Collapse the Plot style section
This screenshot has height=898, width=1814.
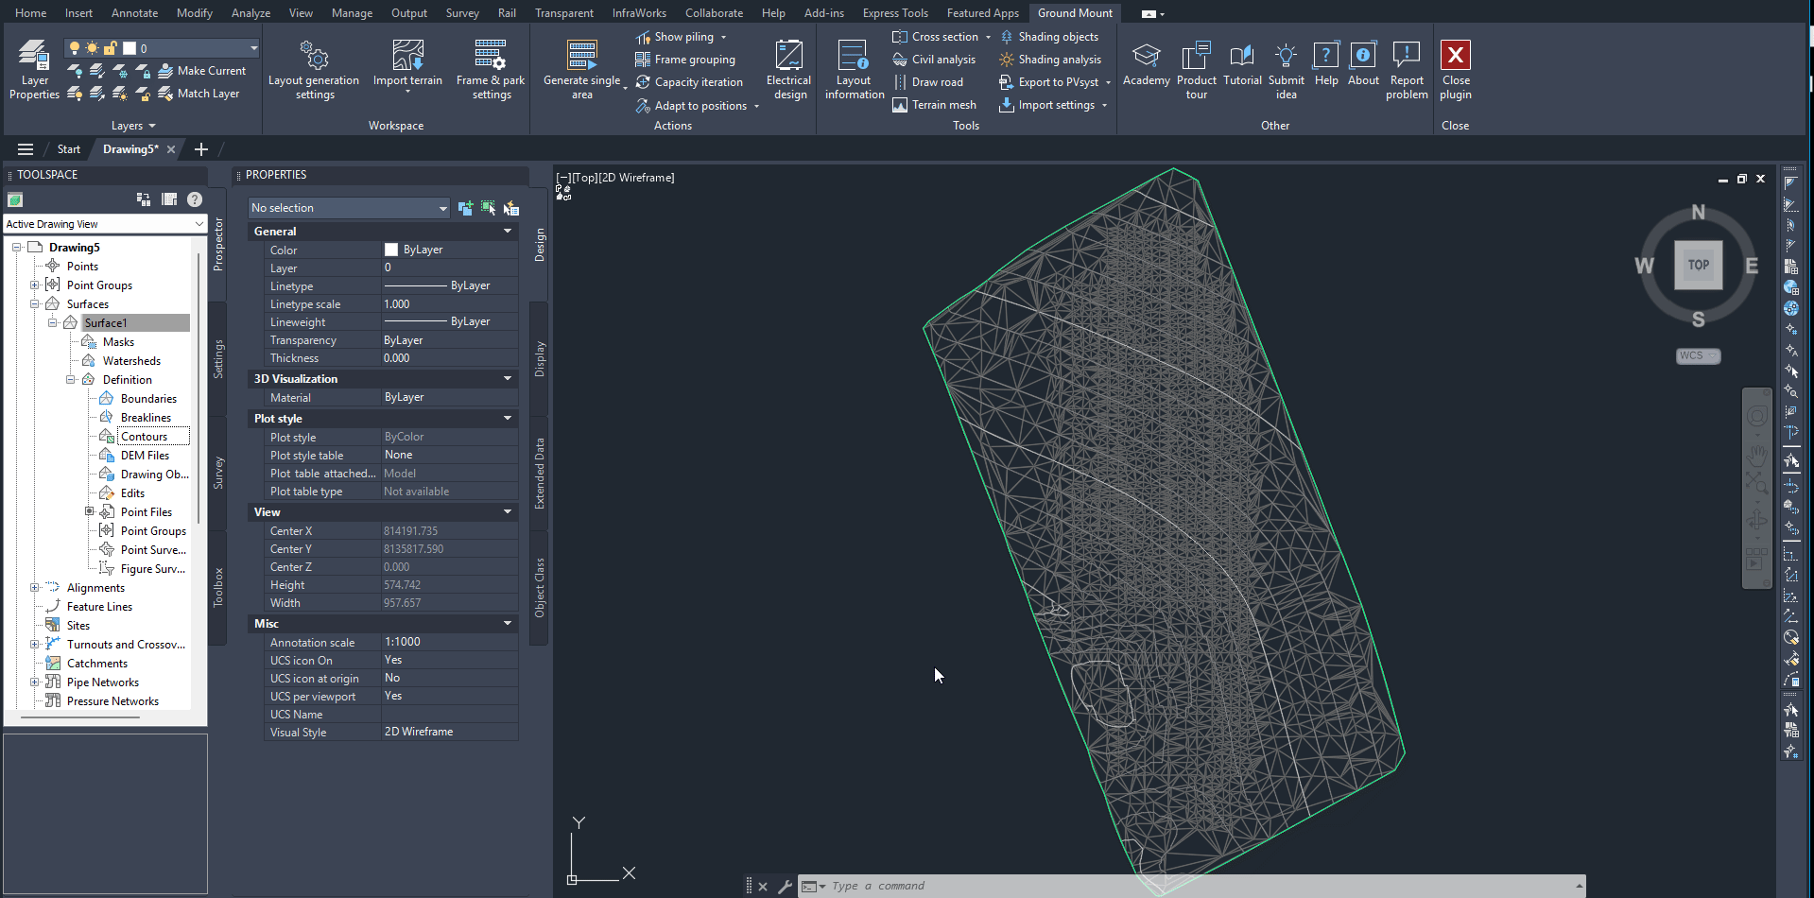[x=508, y=419]
